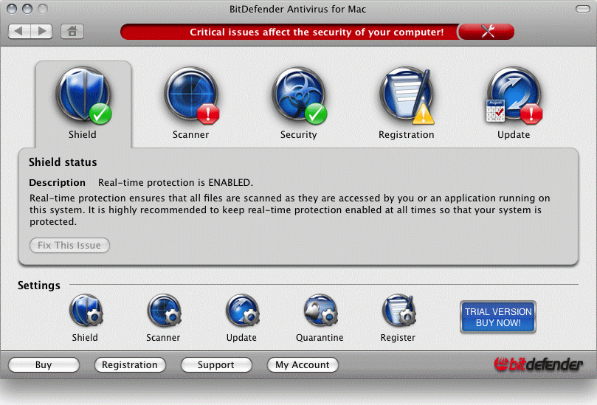
Task: Click the Quarantine settings label
Action: click(x=320, y=338)
